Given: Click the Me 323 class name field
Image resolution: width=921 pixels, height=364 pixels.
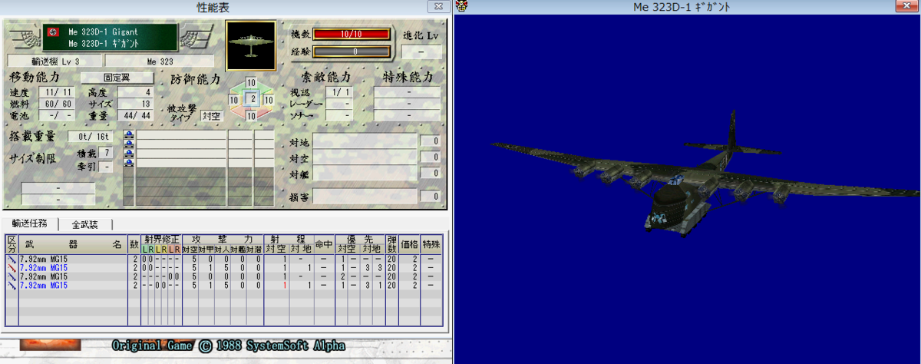Looking at the screenshot, I should click(x=160, y=61).
